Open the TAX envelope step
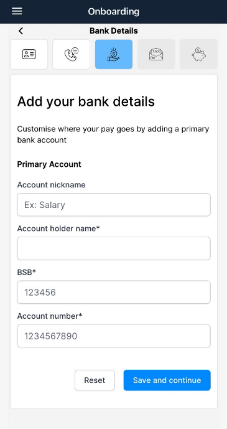 coord(156,54)
